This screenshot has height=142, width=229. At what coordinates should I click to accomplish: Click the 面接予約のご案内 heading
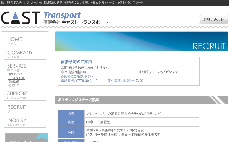coord(76,62)
